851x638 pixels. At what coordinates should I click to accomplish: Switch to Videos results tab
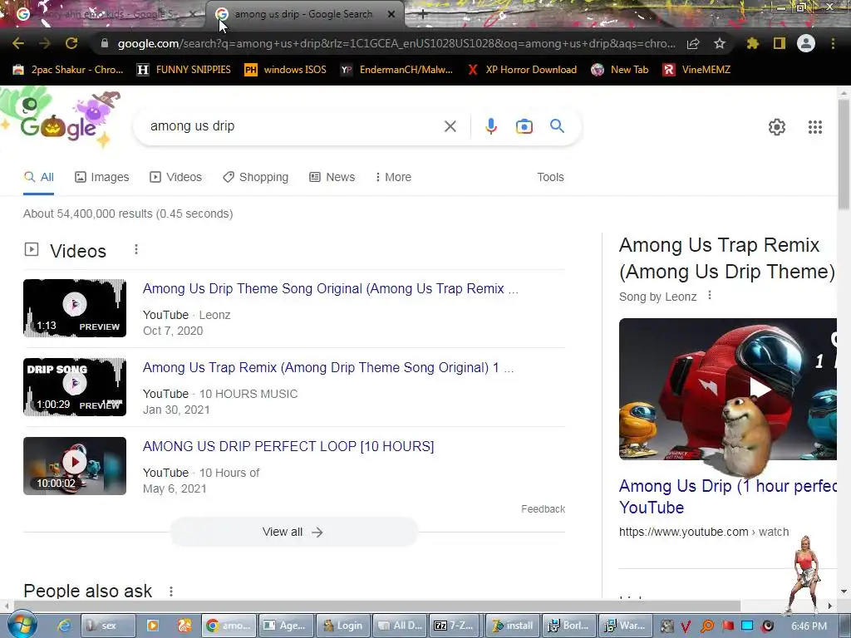click(176, 177)
